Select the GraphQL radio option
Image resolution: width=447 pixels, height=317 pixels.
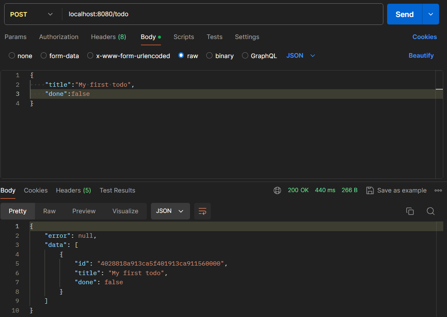[245, 56]
